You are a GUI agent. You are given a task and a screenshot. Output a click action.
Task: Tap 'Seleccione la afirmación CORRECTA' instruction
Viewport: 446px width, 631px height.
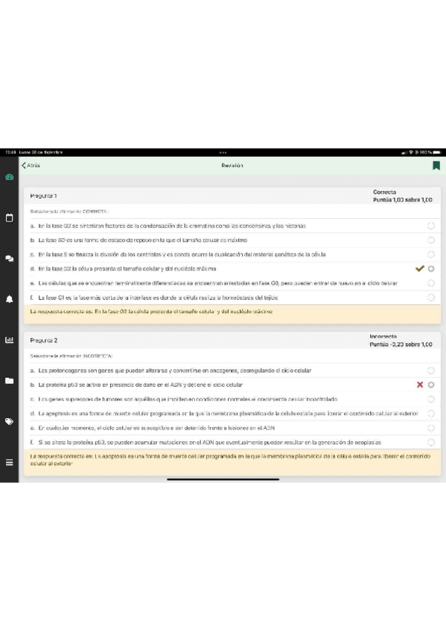[69, 211]
